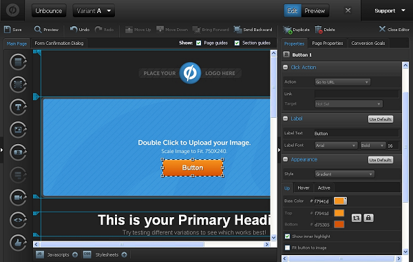Viewport: 413px width, 262px height.
Task: Select the Social widget thumbs-up tool
Action: 18,243
